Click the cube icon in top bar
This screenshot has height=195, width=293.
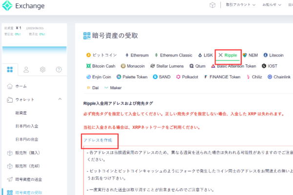(212, 5)
